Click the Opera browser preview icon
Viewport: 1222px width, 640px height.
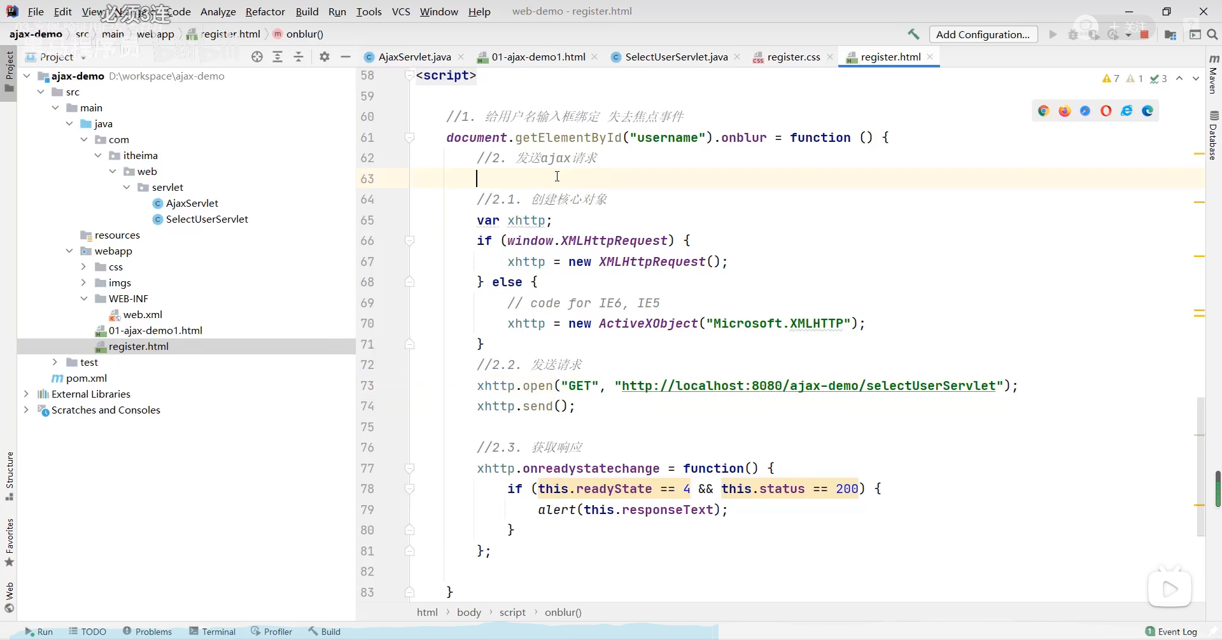tap(1106, 111)
